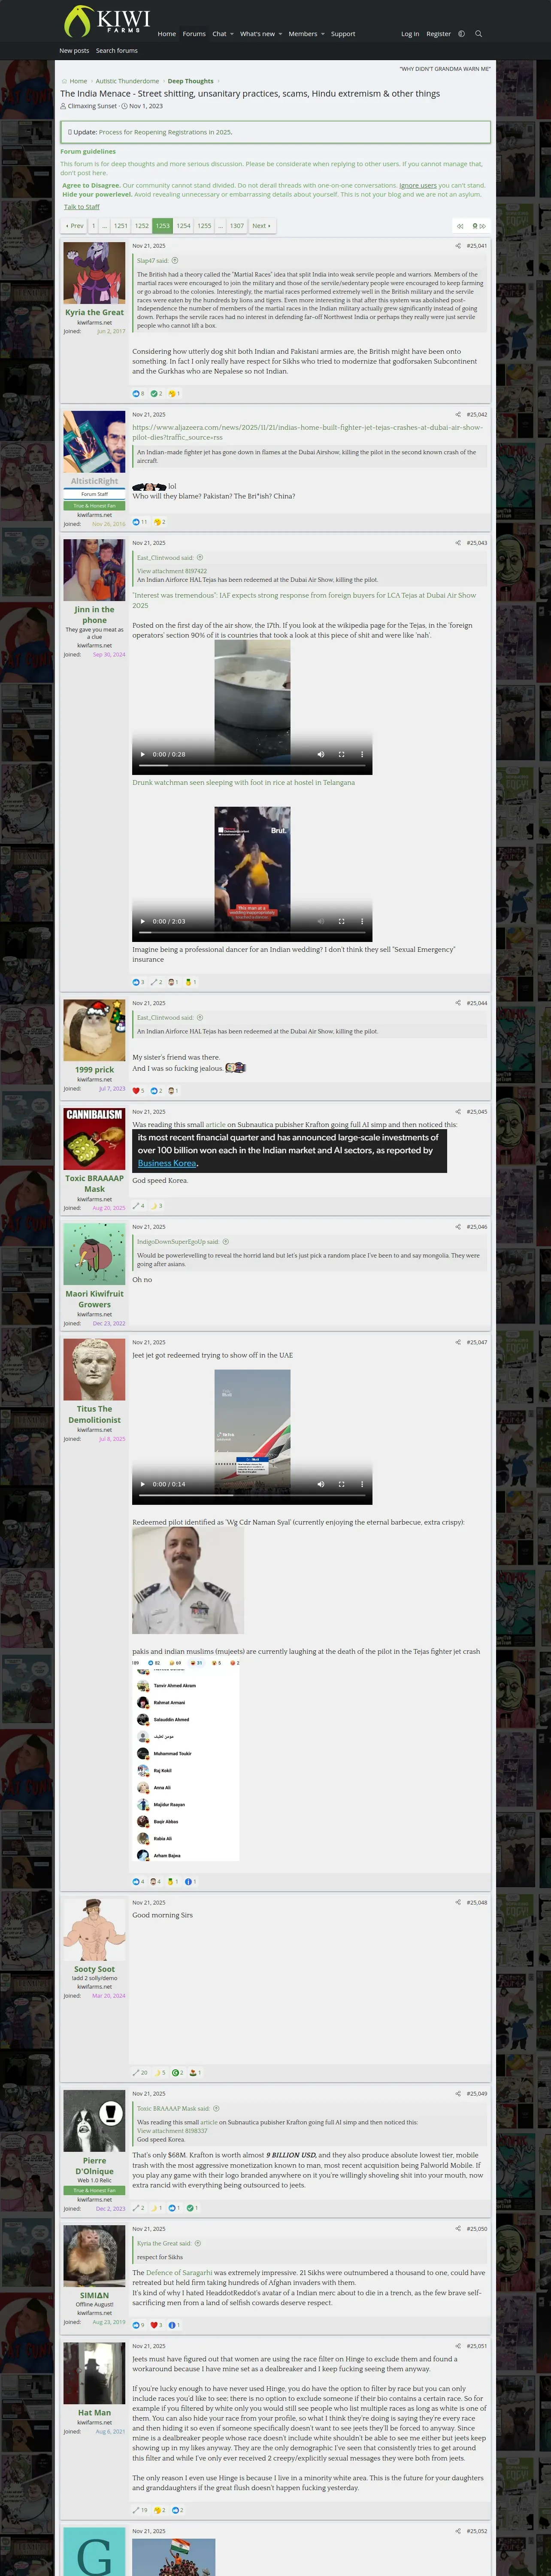Share post #25,047 via share icon
The height and width of the screenshot is (2576, 551).
click(458, 1342)
